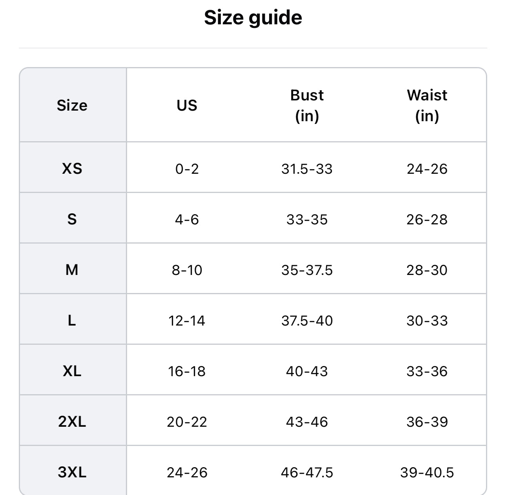Click the bust 40-43 cell

click(x=307, y=371)
